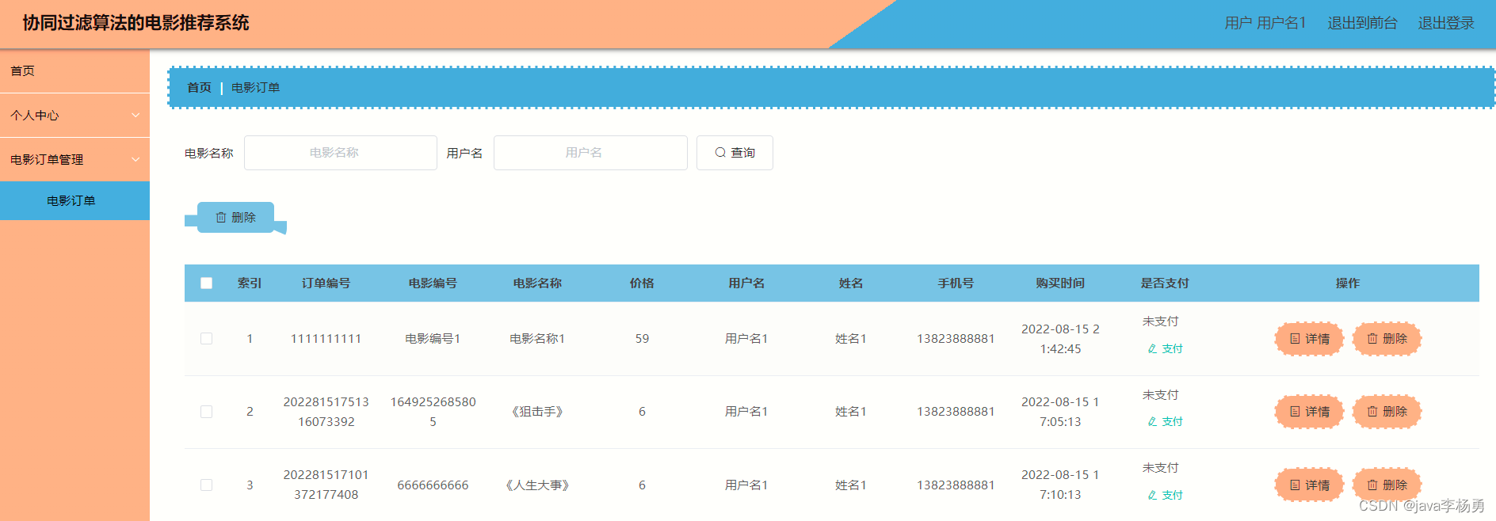
Task: Click 首页 in the breadcrumb
Action: (199, 88)
